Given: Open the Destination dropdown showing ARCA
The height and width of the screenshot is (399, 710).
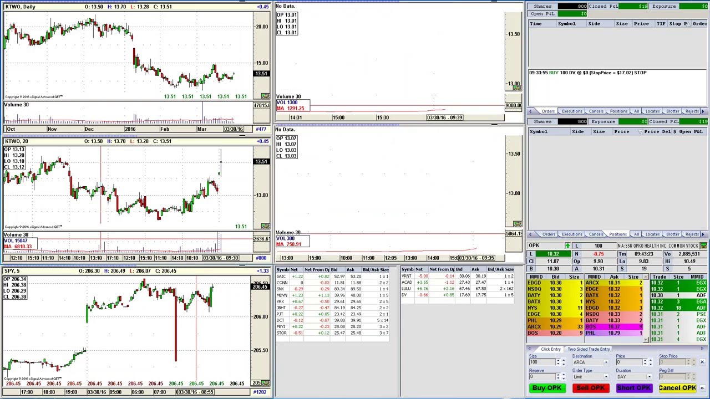Looking at the screenshot, I should click(606, 362).
